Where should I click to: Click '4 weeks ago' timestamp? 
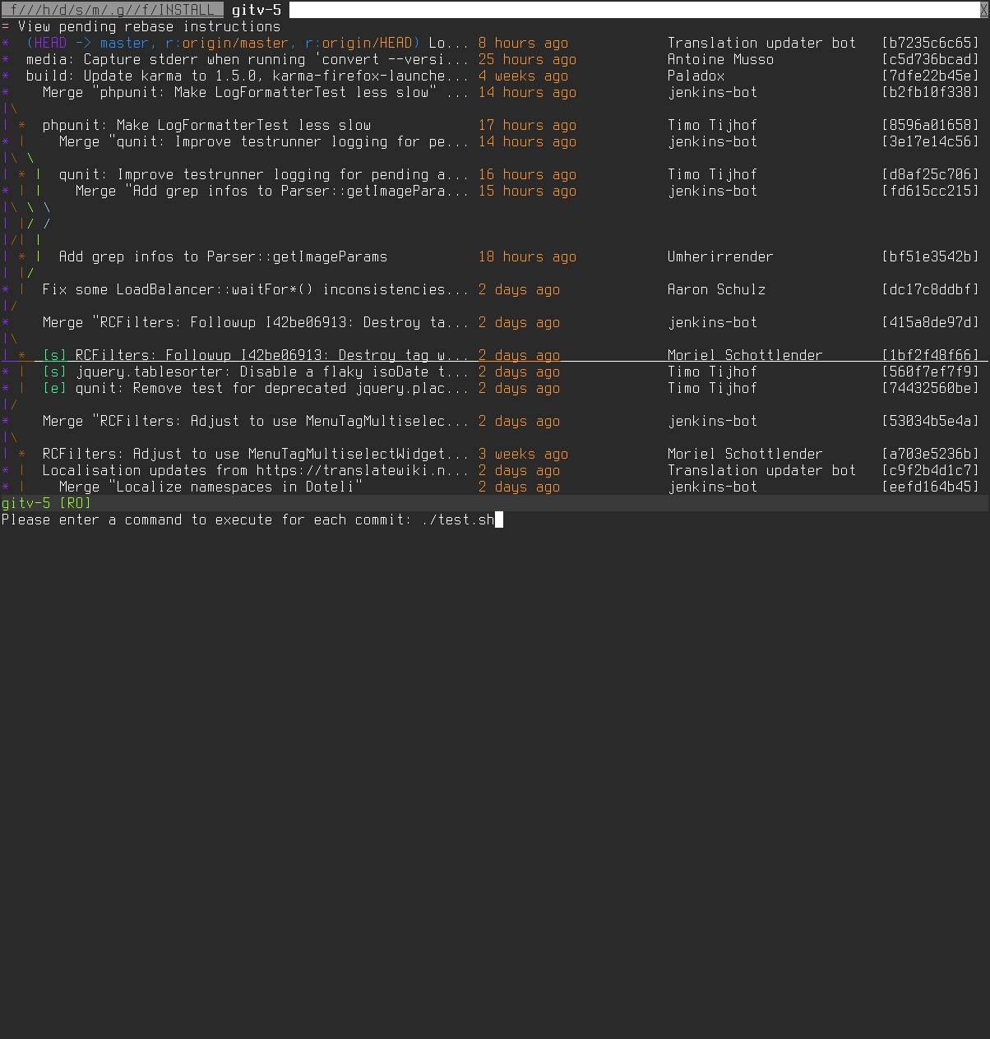click(523, 76)
